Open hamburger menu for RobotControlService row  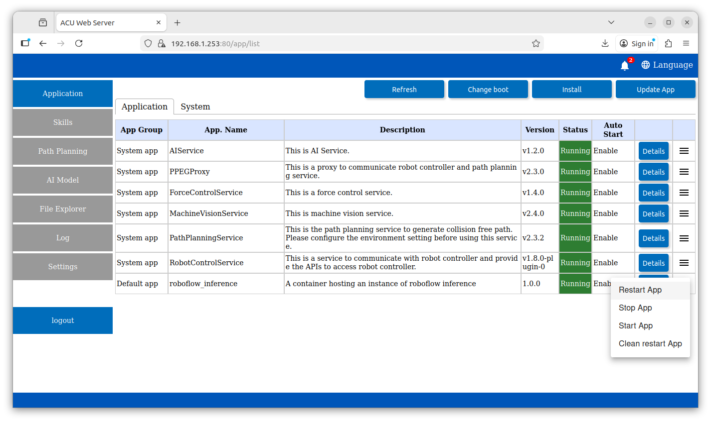(684, 263)
